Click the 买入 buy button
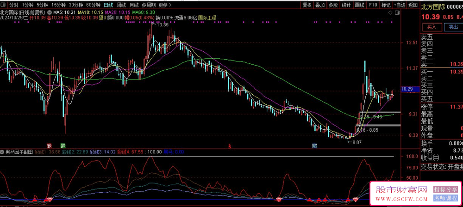The image size is (463, 207). coord(432,27)
